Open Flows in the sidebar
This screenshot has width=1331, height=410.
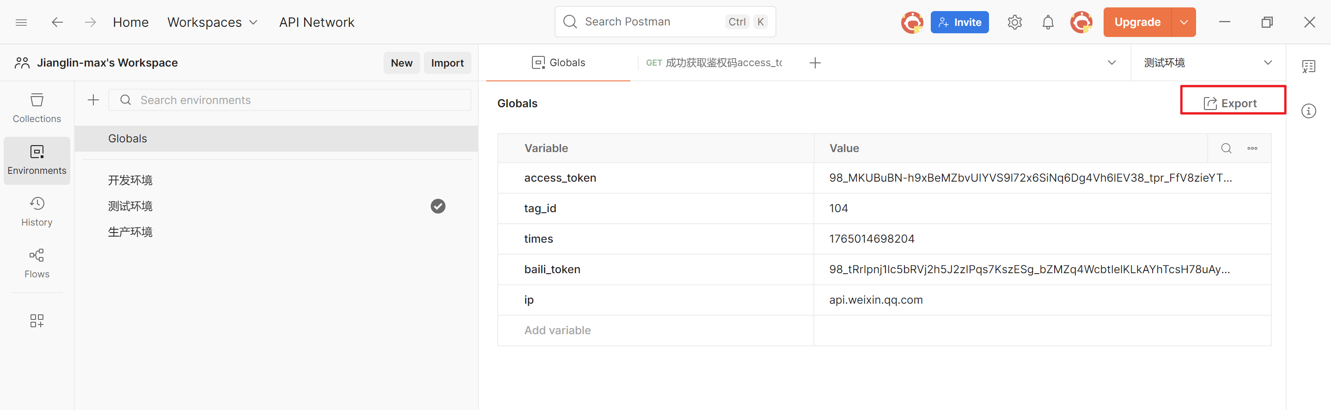click(37, 263)
